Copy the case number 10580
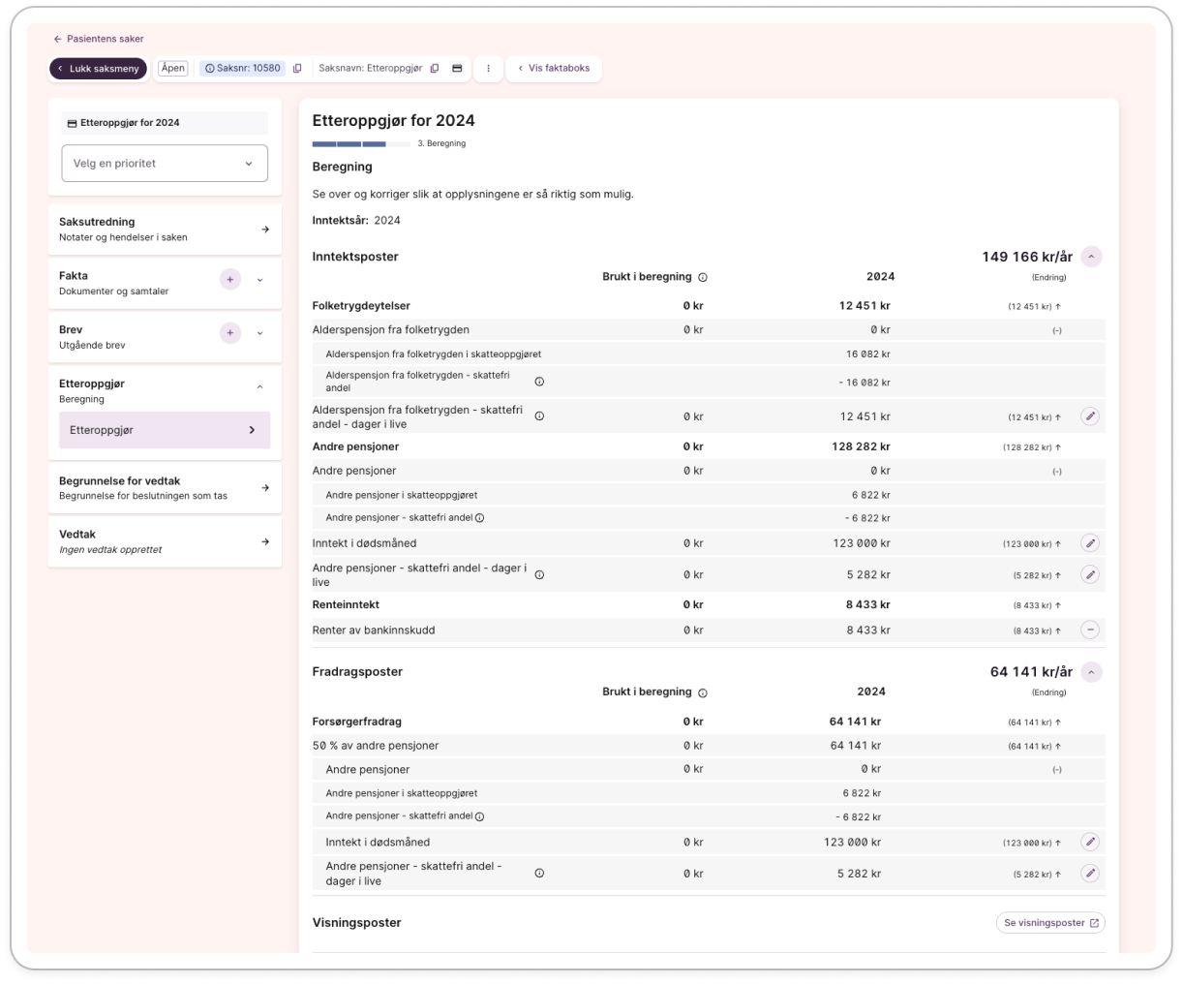The height and width of the screenshot is (984, 1183). click(297, 69)
